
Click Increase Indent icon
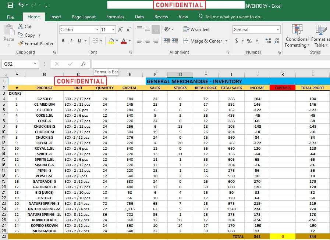tap(175, 41)
